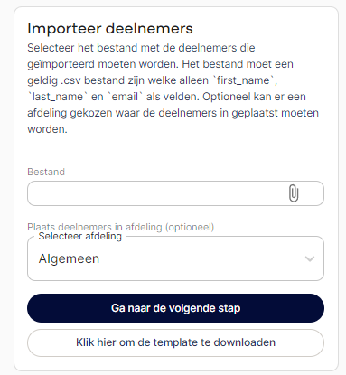Click the `first_name` text in description
The width and height of the screenshot is (346, 375).
[245, 80]
